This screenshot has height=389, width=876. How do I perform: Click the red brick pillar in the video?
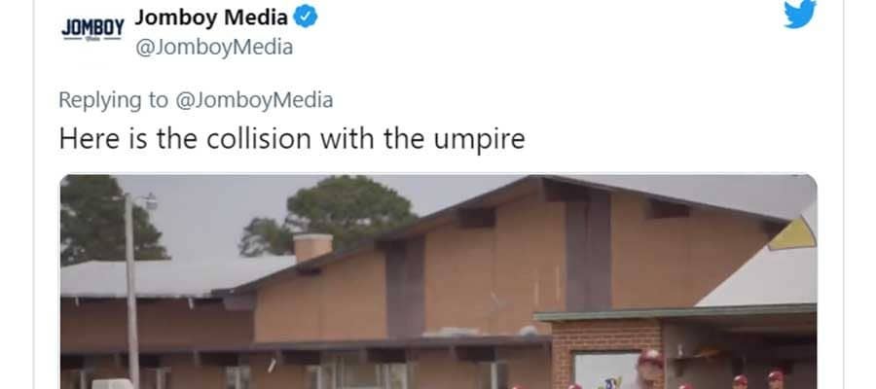click(606, 354)
